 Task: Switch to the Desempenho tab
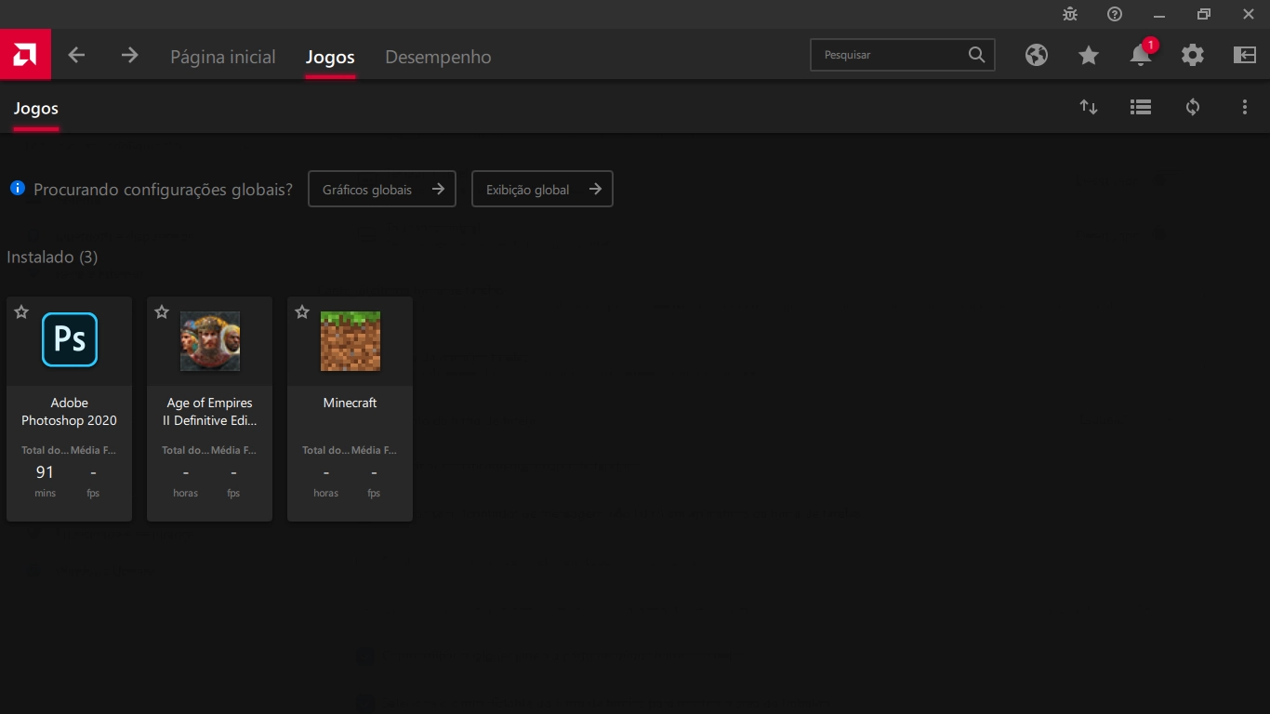click(x=438, y=57)
